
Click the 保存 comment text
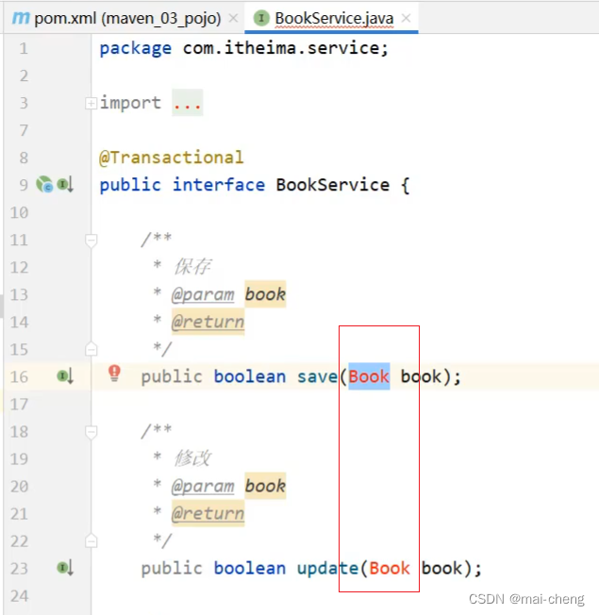pyautogui.click(x=192, y=267)
